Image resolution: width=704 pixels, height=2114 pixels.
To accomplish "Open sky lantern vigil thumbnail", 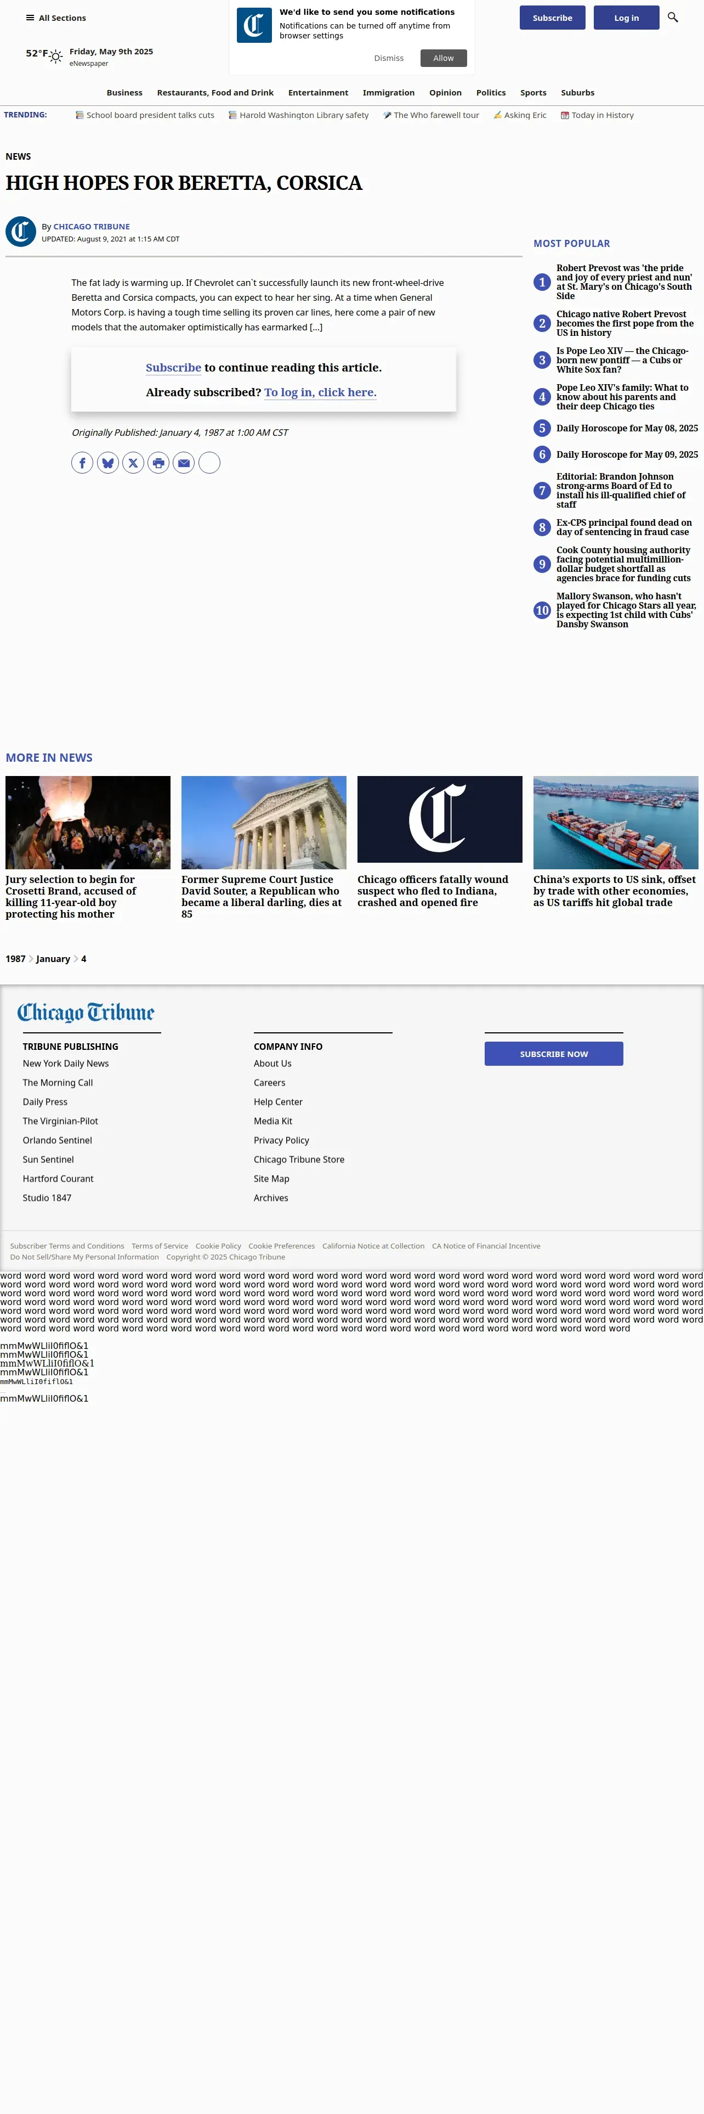I will pos(88,822).
